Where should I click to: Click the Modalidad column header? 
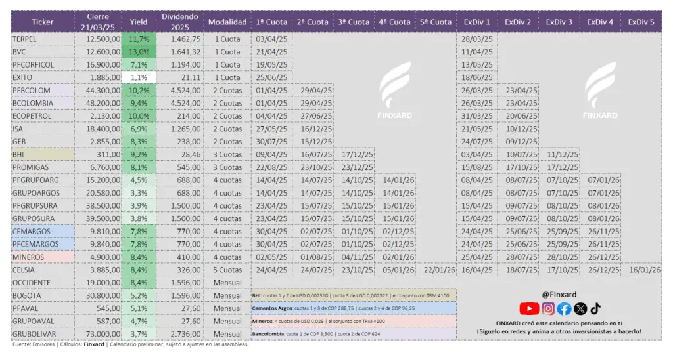coord(227,22)
